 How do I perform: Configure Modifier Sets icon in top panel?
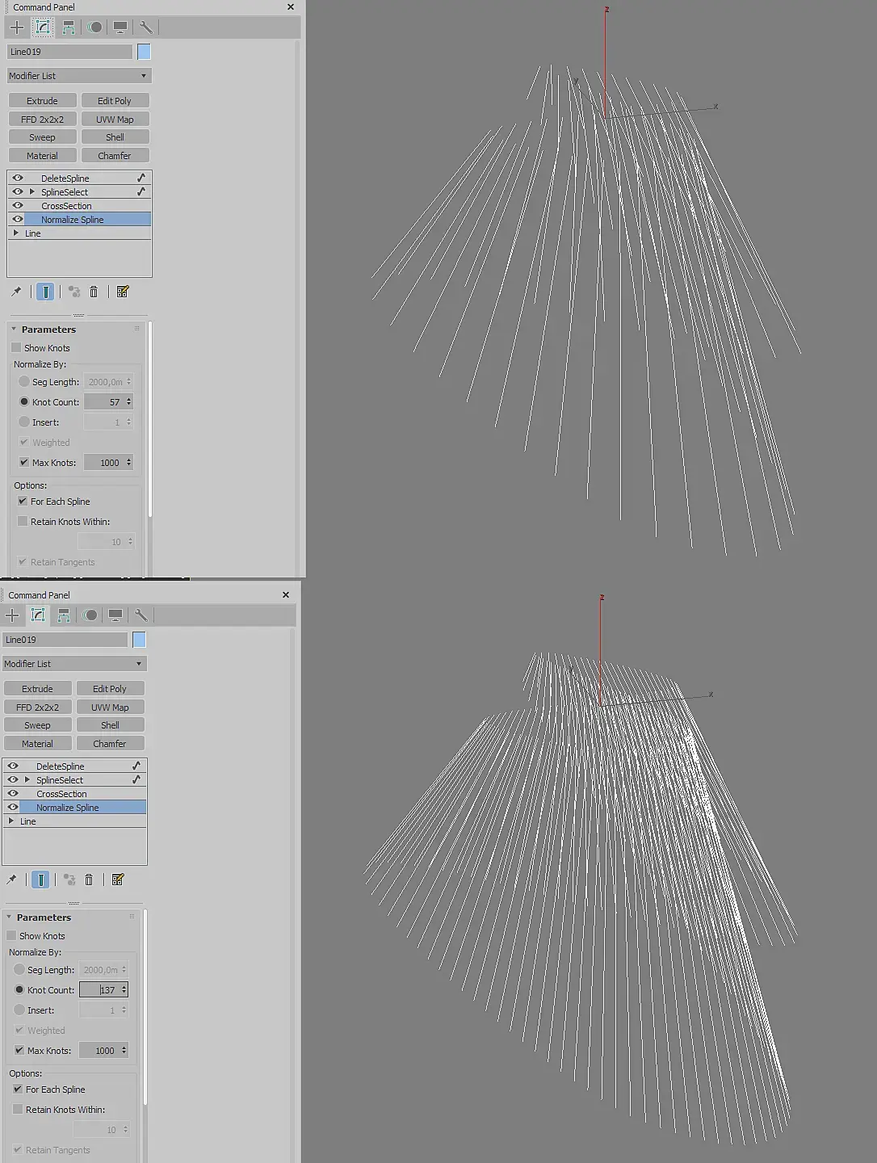123,292
